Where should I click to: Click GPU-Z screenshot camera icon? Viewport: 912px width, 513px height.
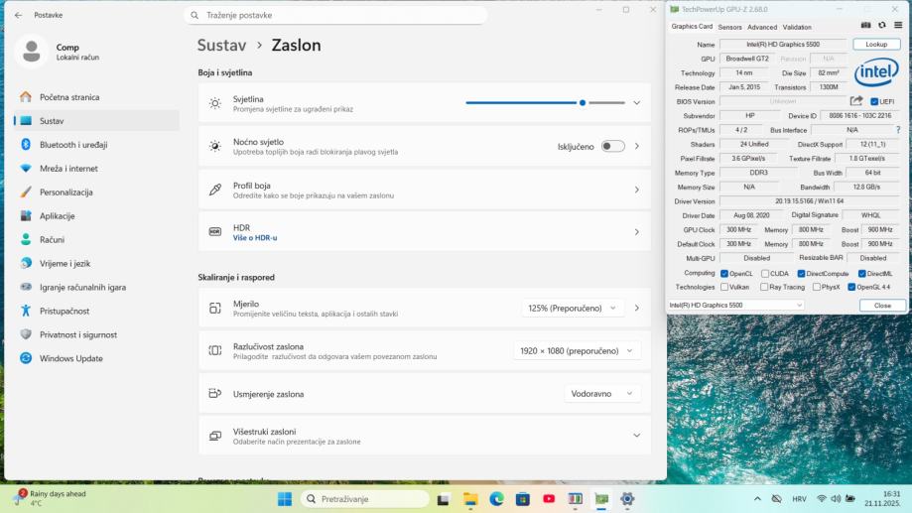866,25
